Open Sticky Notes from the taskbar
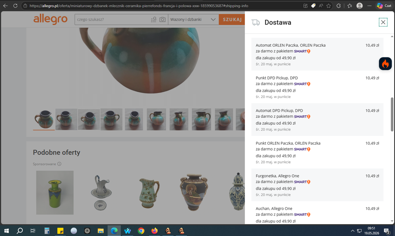Viewport: 395px width, 236px height. coord(60,230)
